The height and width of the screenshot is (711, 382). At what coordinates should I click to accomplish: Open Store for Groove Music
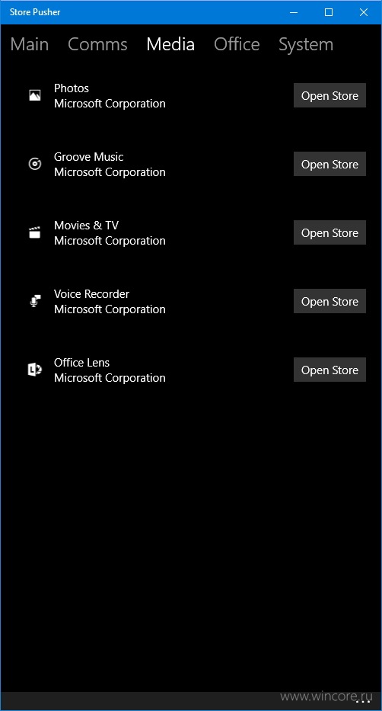click(329, 164)
